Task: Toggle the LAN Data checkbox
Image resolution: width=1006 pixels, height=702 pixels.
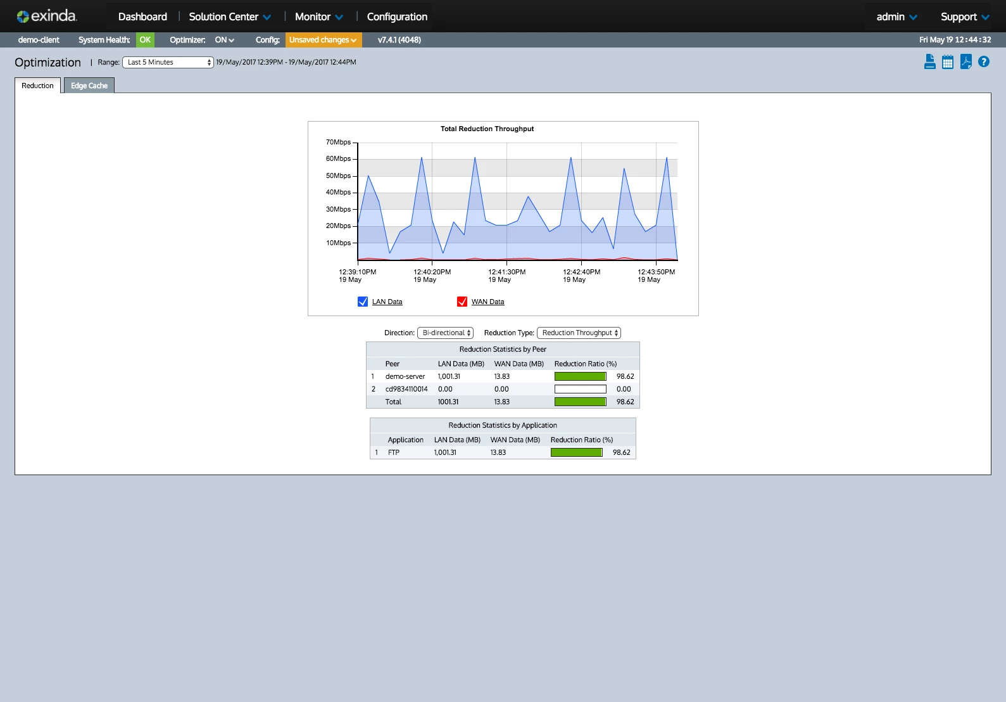Action: click(363, 302)
